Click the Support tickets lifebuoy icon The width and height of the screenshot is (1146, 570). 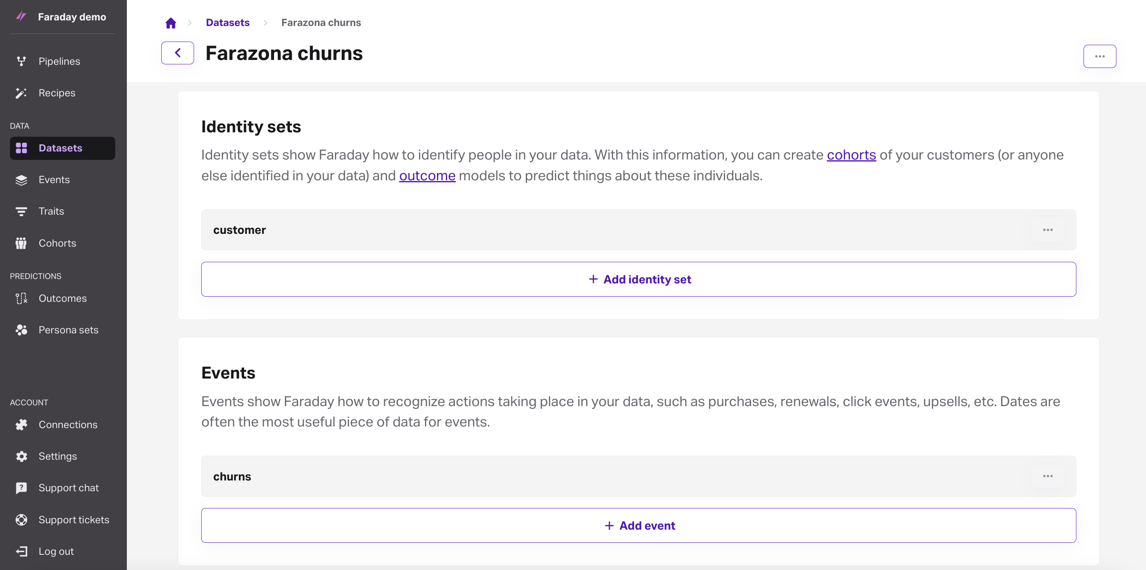[21, 520]
